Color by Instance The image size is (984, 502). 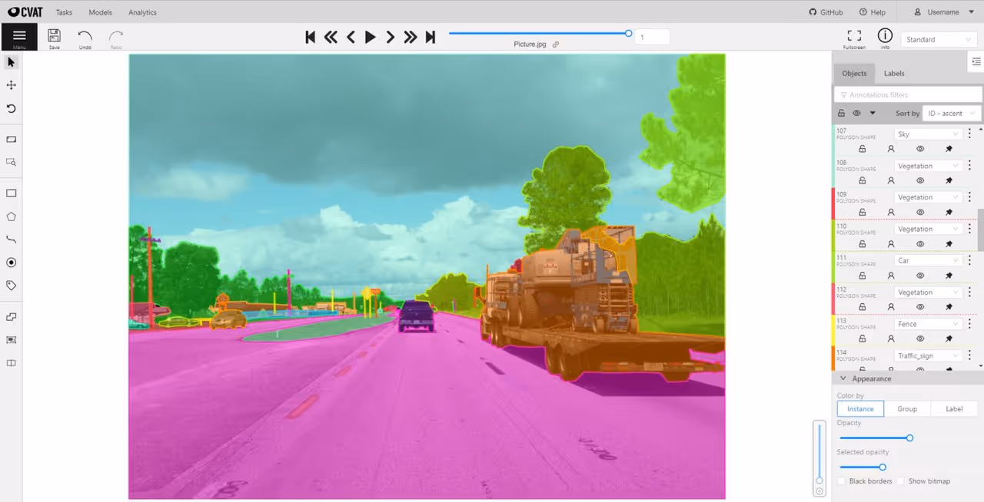point(860,409)
